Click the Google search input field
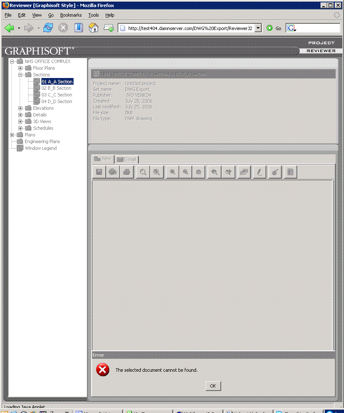This screenshot has width=344, height=413. tap(318, 28)
